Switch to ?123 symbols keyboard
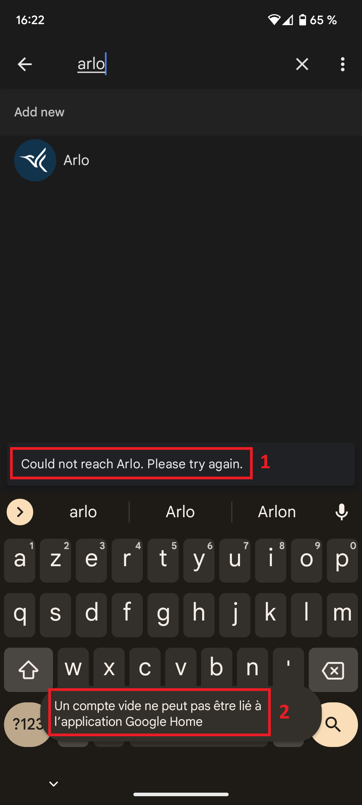The height and width of the screenshot is (805, 362). coord(23,724)
